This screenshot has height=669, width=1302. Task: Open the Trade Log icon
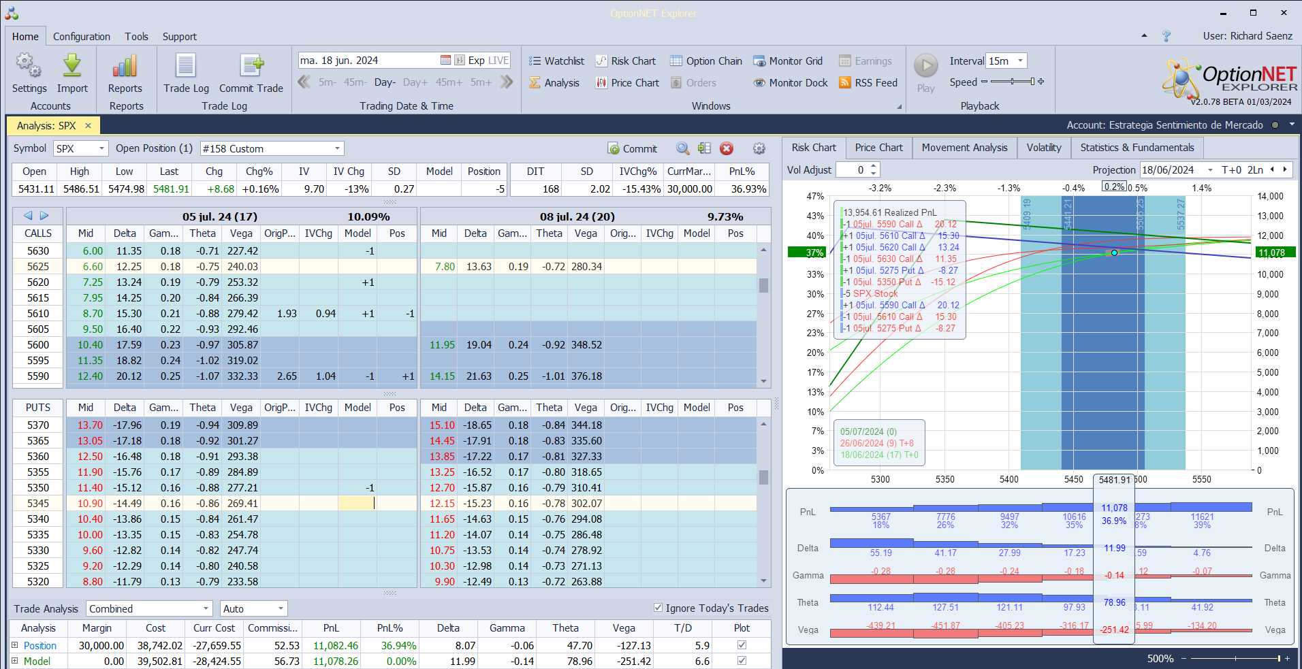point(186,67)
